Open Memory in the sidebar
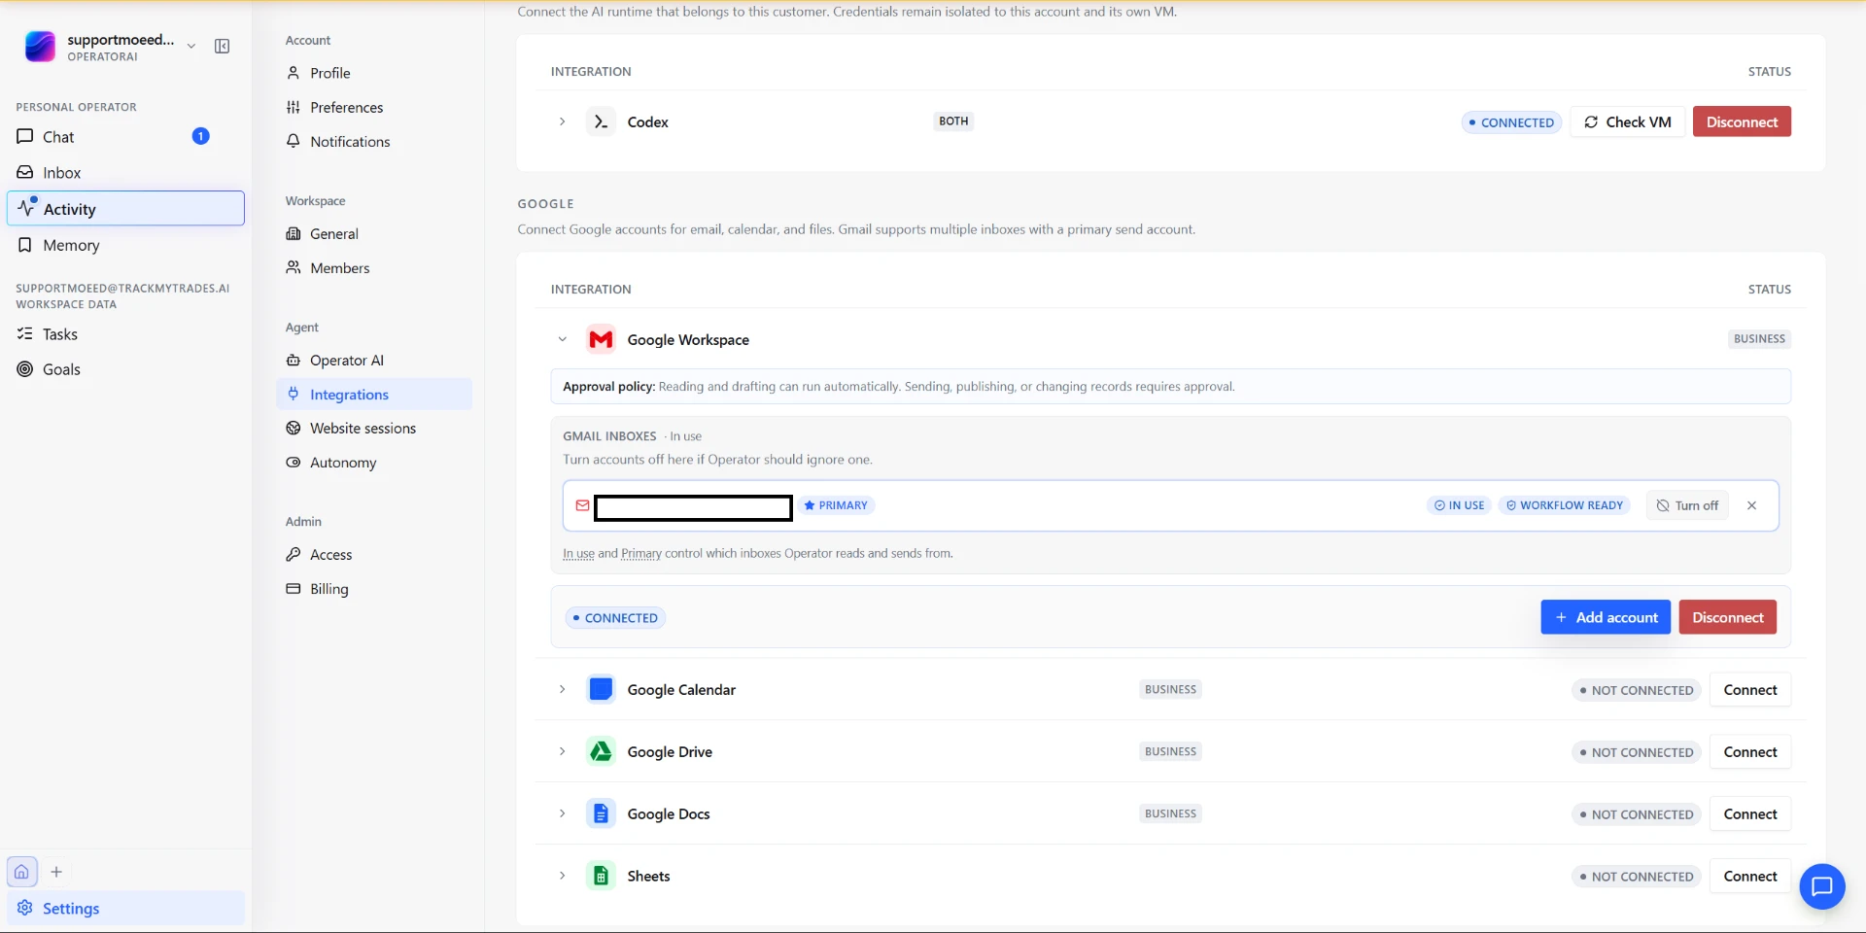The image size is (1866, 933). click(x=125, y=245)
